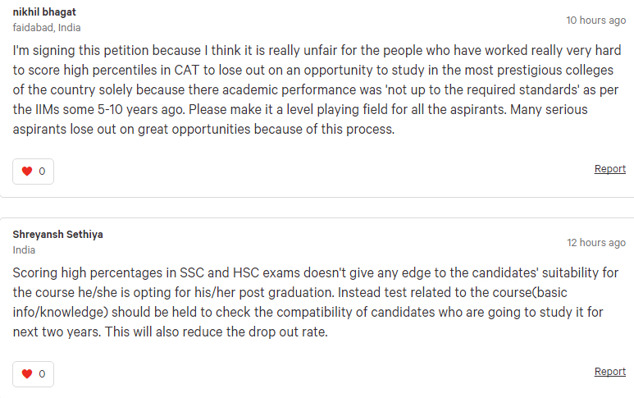Open Shreyansh Sethiya's profile name
The width and height of the screenshot is (634, 398).
coord(57,234)
